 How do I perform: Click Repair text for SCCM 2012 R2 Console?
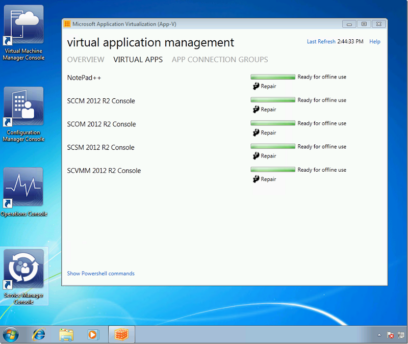[x=268, y=110]
